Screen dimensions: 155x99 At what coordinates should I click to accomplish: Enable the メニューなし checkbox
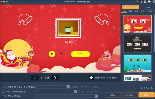click(142, 88)
